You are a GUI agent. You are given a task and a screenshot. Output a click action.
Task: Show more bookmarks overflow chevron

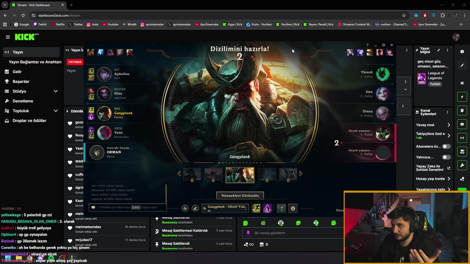(461, 25)
